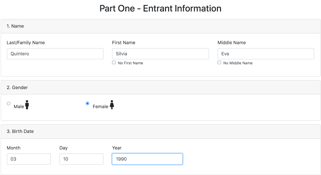Image resolution: width=321 pixels, height=175 pixels.
Task: Click the 1. Name section header
Action: tap(15, 26)
